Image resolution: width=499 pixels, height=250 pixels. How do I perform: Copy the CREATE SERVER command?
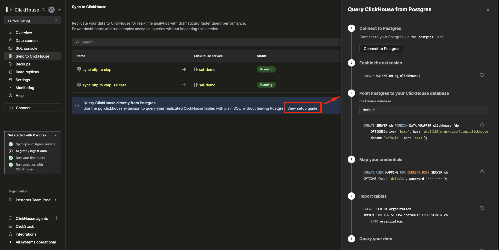[482, 125]
